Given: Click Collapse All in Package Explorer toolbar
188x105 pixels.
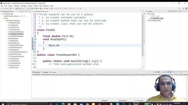Looking at the screenshot, I should pyautogui.click(x=21, y=11).
